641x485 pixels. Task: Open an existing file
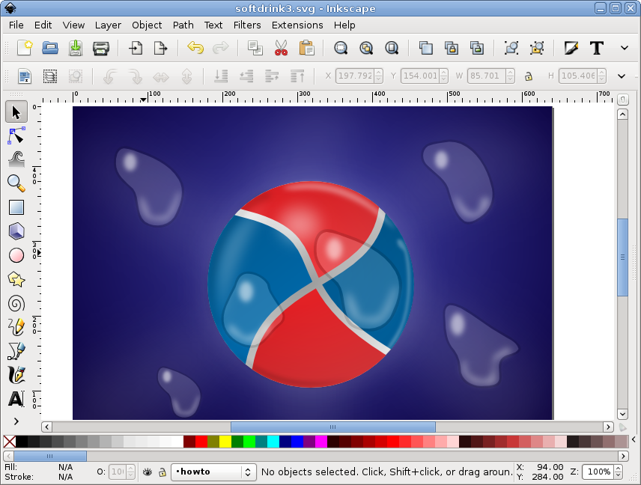click(x=50, y=48)
